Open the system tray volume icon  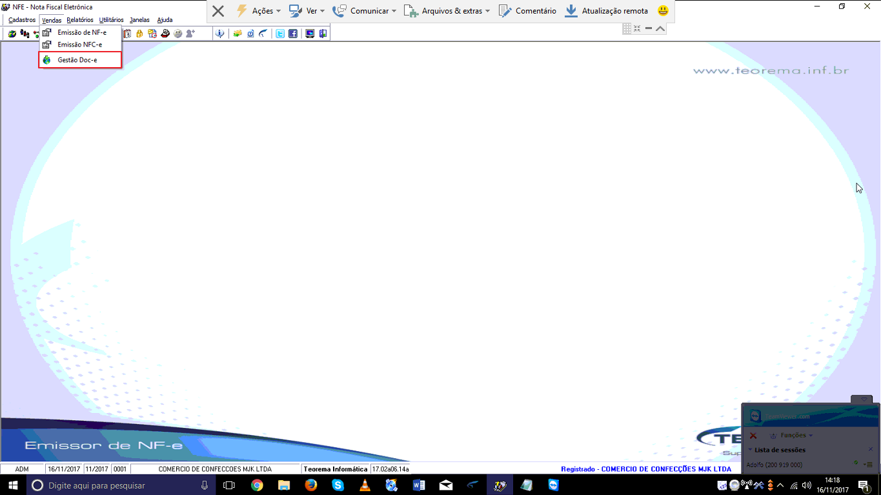(x=806, y=485)
